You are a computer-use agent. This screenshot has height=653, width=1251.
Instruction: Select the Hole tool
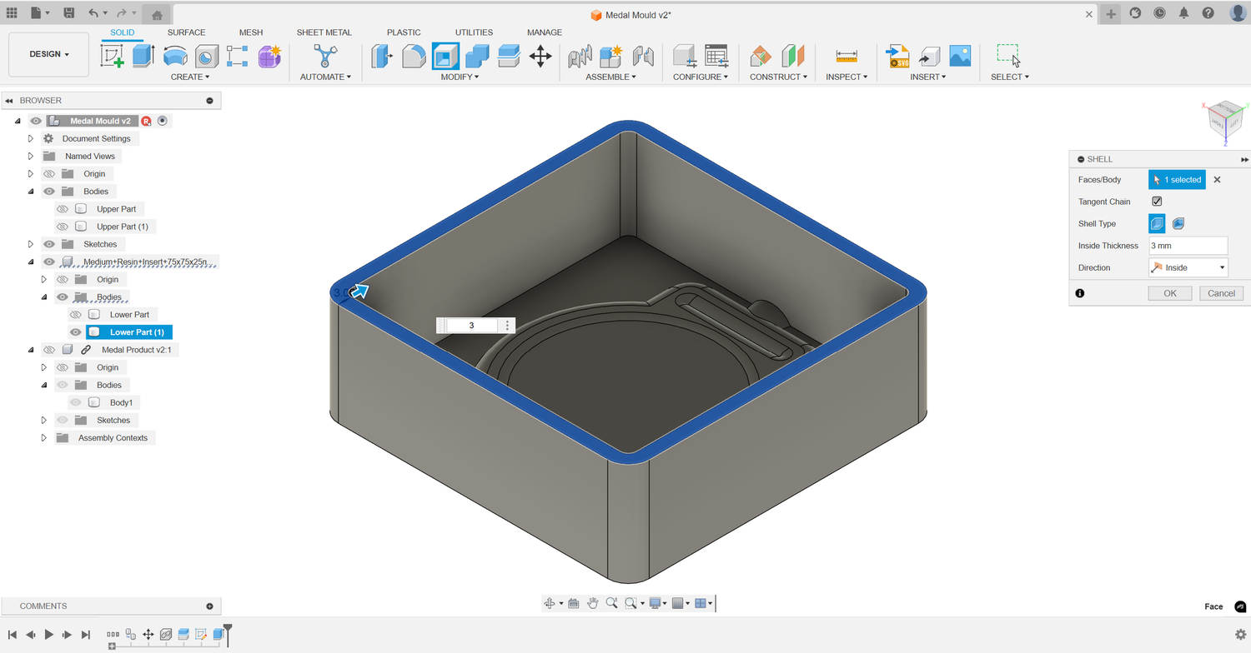click(206, 56)
